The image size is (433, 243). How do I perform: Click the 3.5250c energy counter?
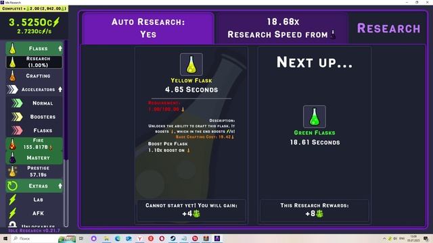34,22
